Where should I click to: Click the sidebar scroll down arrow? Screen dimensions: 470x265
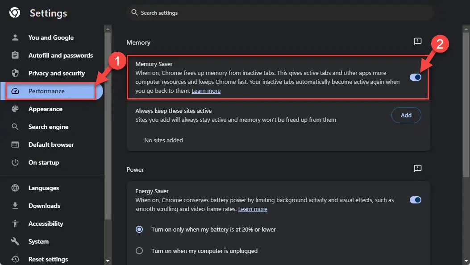(x=108, y=261)
